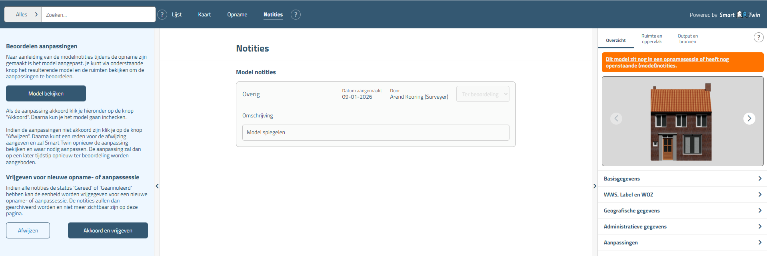Show next house image with right arrow
Screen dimensions: 767x256
pyautogui.click(x=749, y=119)
